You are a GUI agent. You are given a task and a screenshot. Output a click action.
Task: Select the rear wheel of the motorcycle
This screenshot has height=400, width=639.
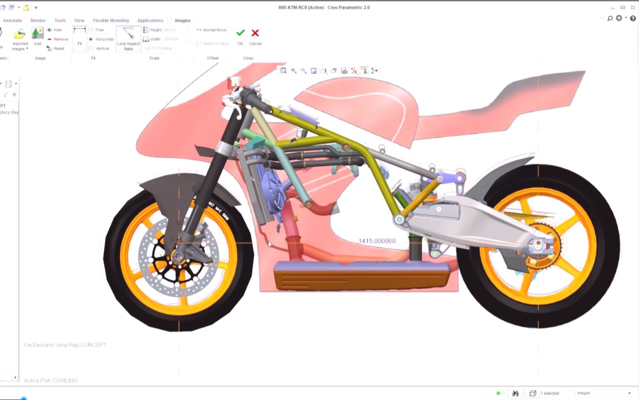pos(538,246)
